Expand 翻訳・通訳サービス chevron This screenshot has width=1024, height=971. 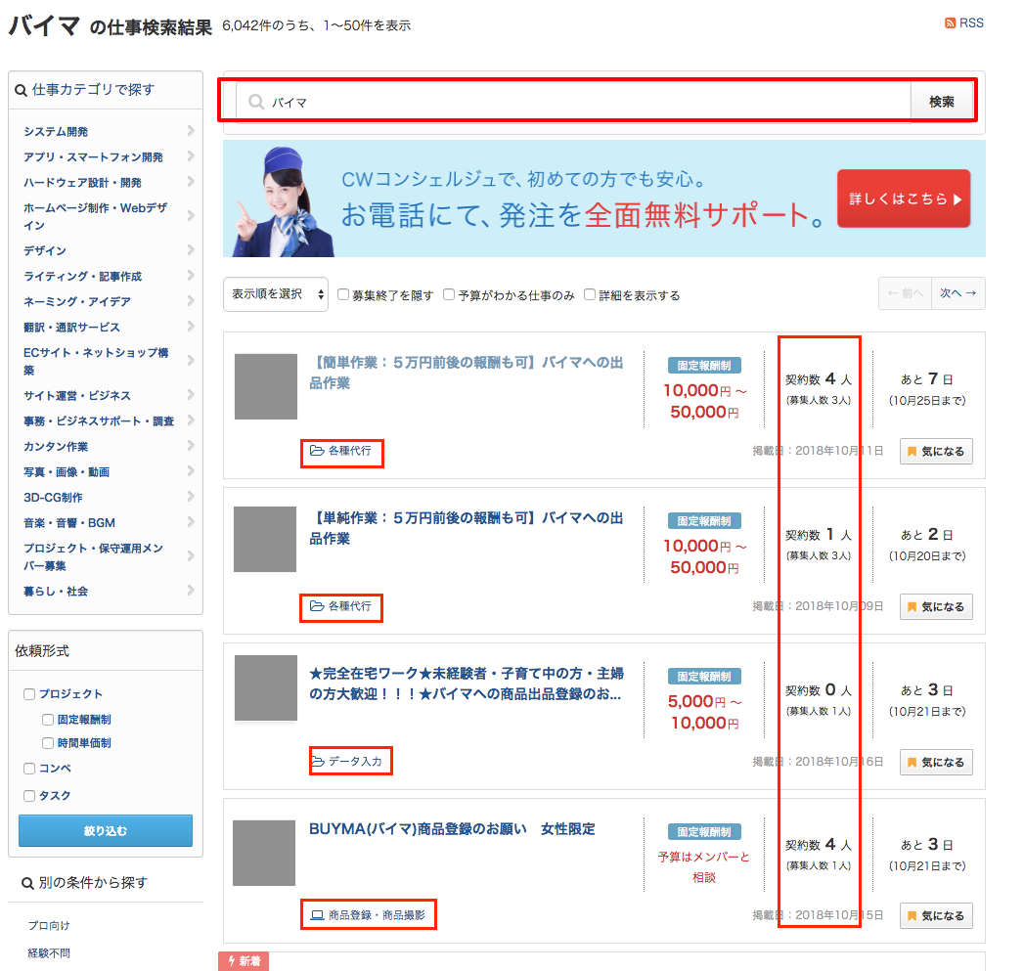pyautogui.click(x=191, y=327)
